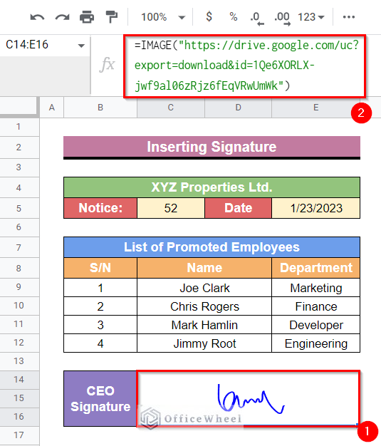The image size is (381, 446).
Task: Click Increase decimal places icon
Action: (x=282, y=19)
